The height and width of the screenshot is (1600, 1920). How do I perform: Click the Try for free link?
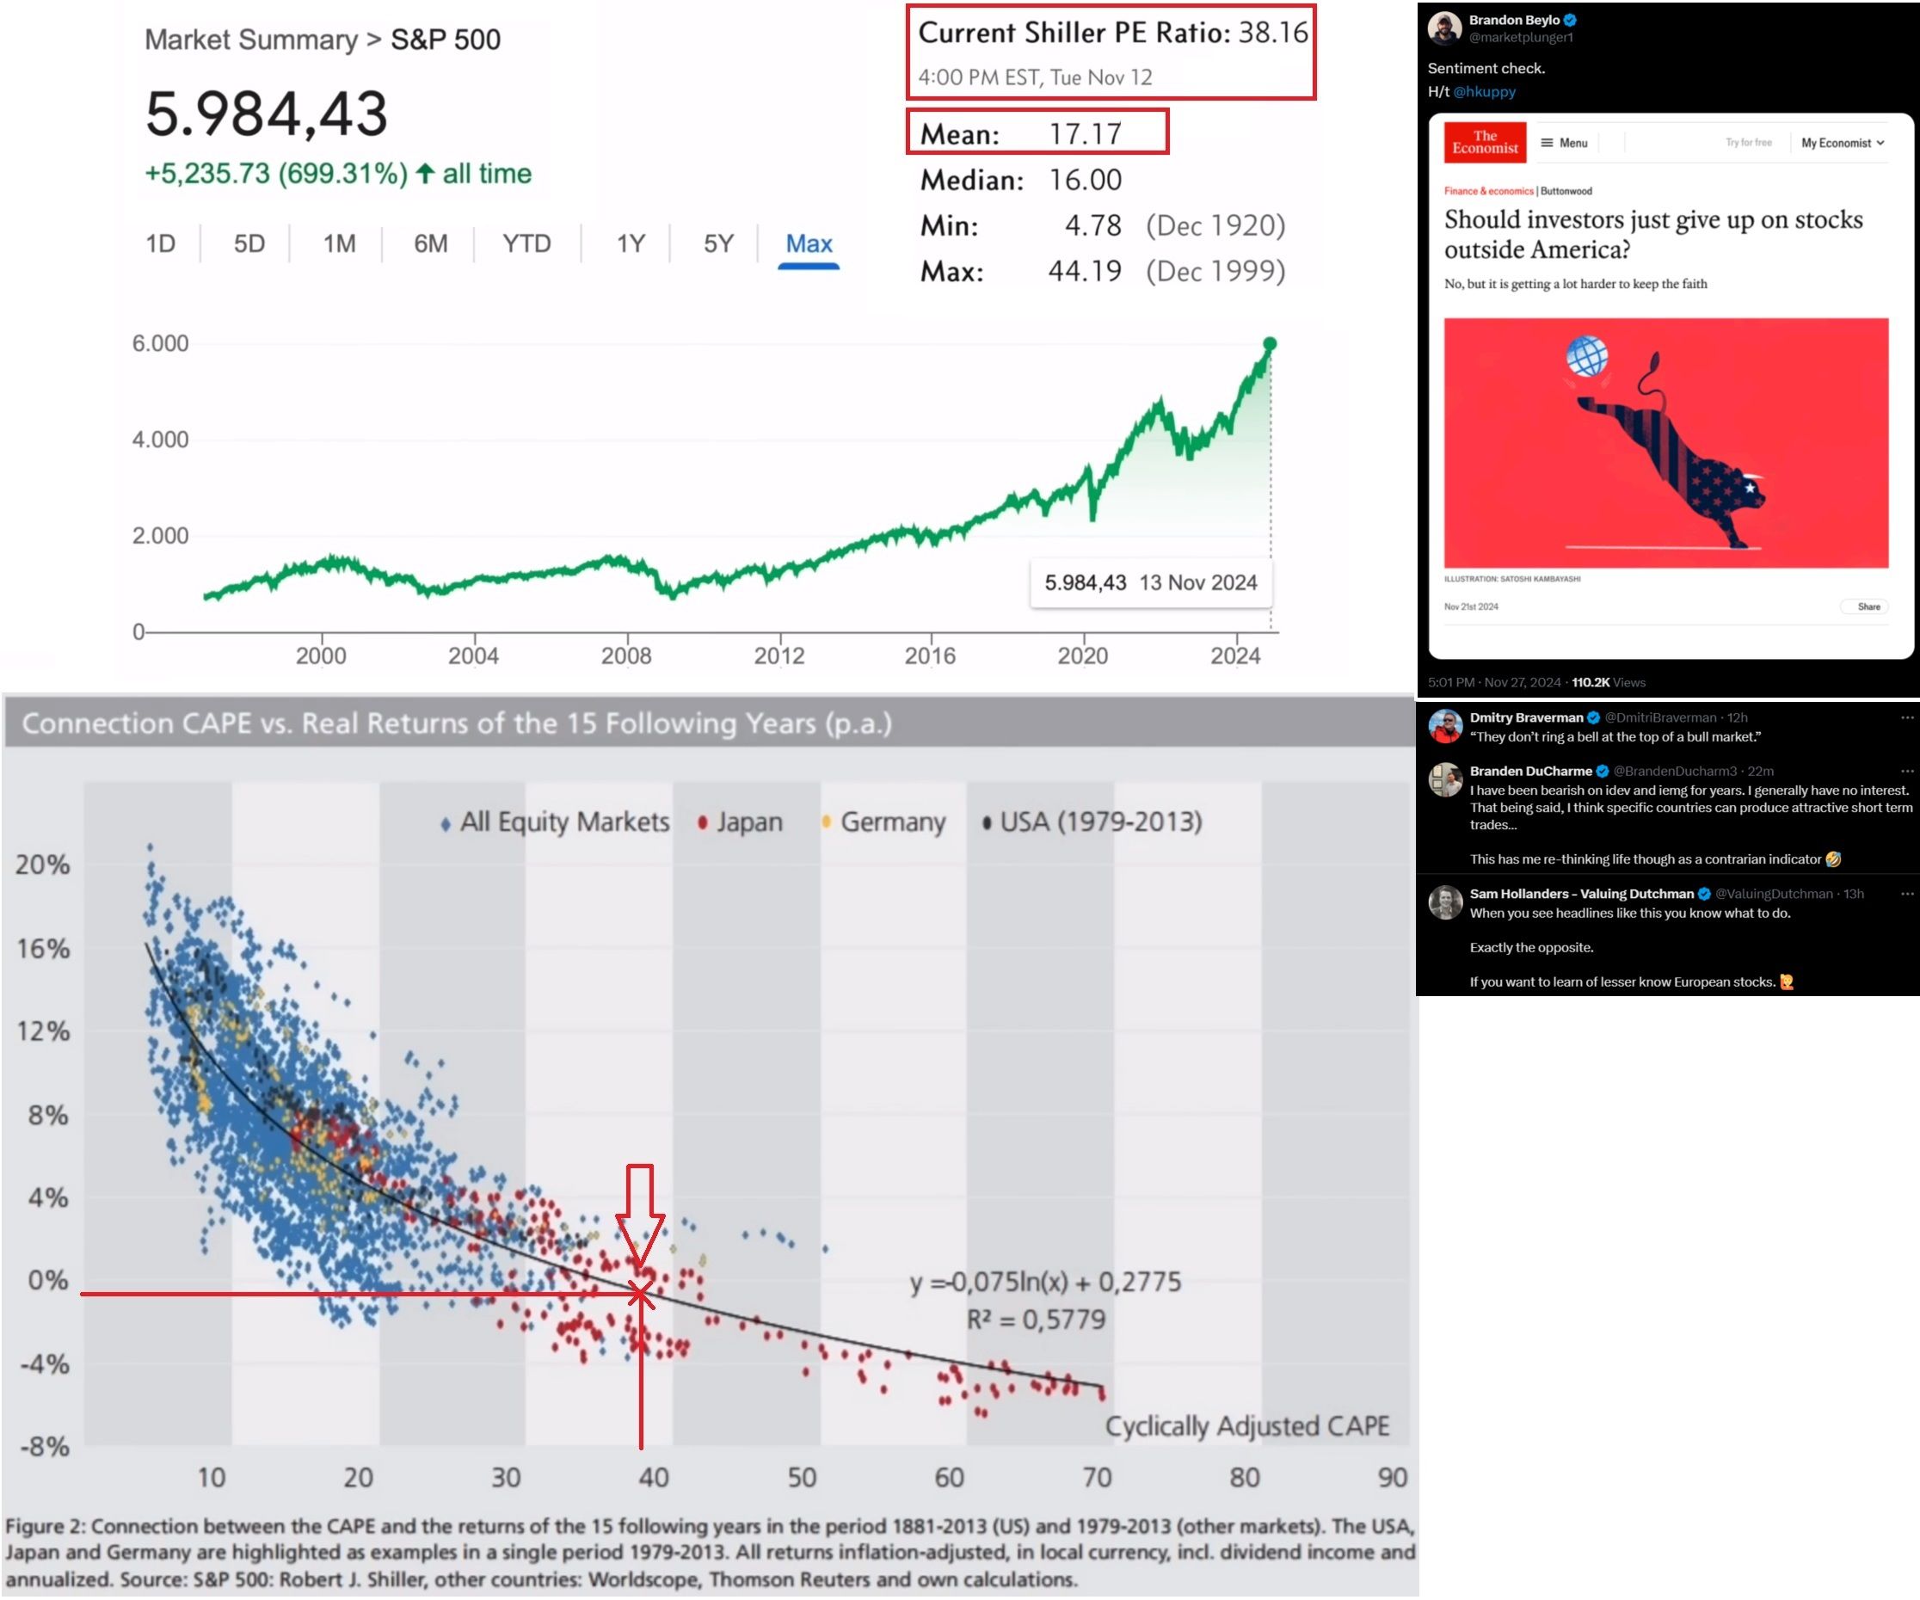point(1748,143)
